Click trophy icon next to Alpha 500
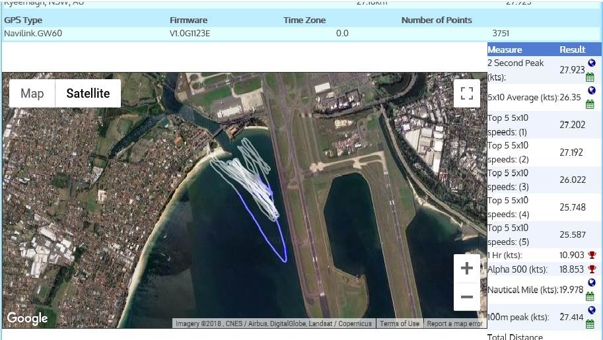This screenshot has height=340, width=603. tap(592, 269)
